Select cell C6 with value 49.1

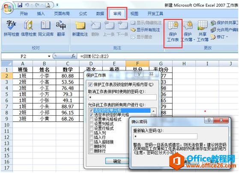point(68,100)
